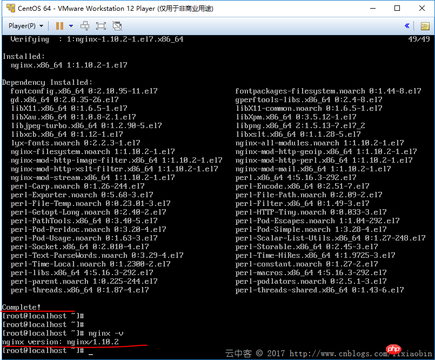Image resolution: width=435 pixels, height=360 pixels.
Task: Click 'gd.x86_64 0:2.0.35-26.el7' entry
Action: 65,99
